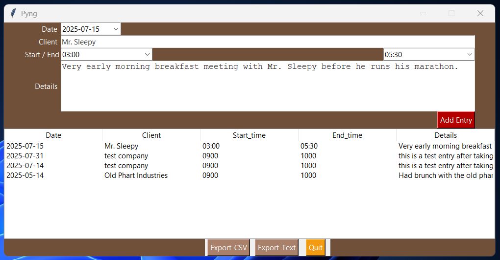500x260 pixels.
Task: Click the Details column header in table
Action: coord(445,135)
